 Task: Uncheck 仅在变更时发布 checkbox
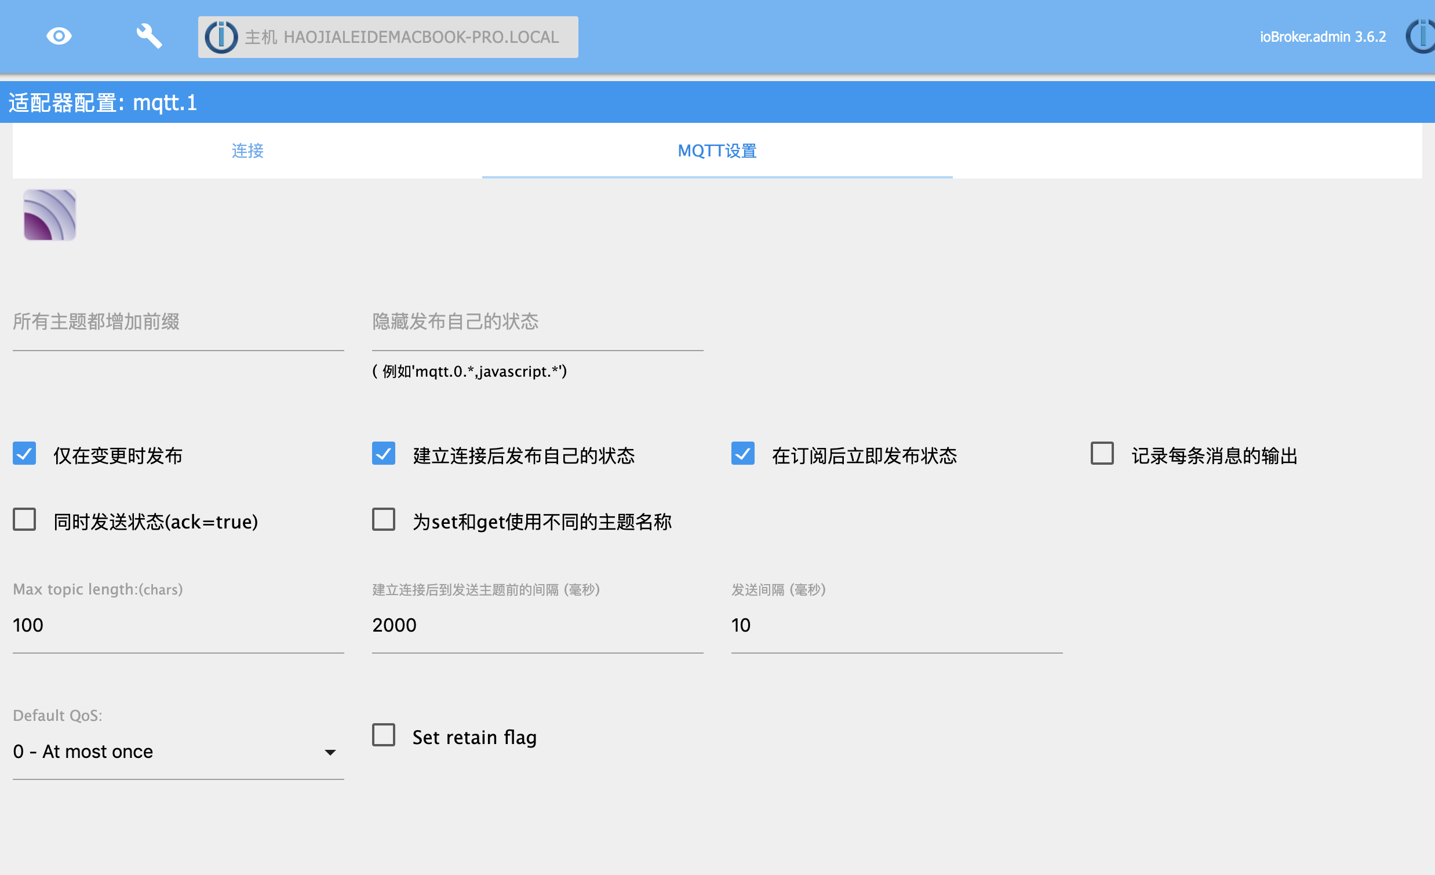point(24,454)
